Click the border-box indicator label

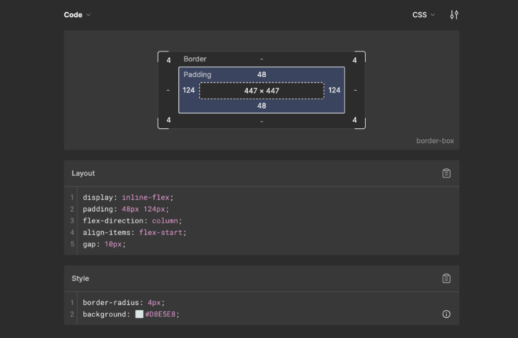tap(436, 140)
